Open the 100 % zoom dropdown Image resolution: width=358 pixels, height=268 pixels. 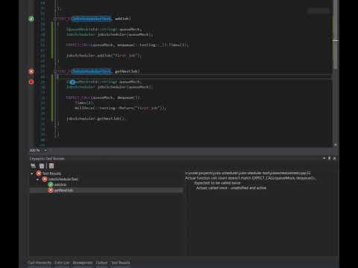pos(45,150)
